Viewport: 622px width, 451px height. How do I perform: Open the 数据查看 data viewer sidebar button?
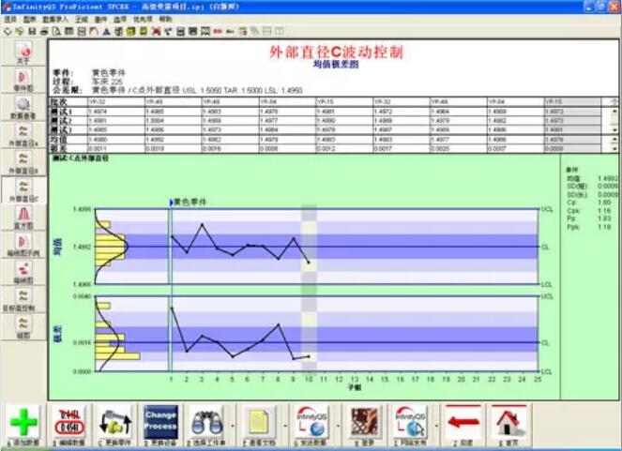click(23, 108)
